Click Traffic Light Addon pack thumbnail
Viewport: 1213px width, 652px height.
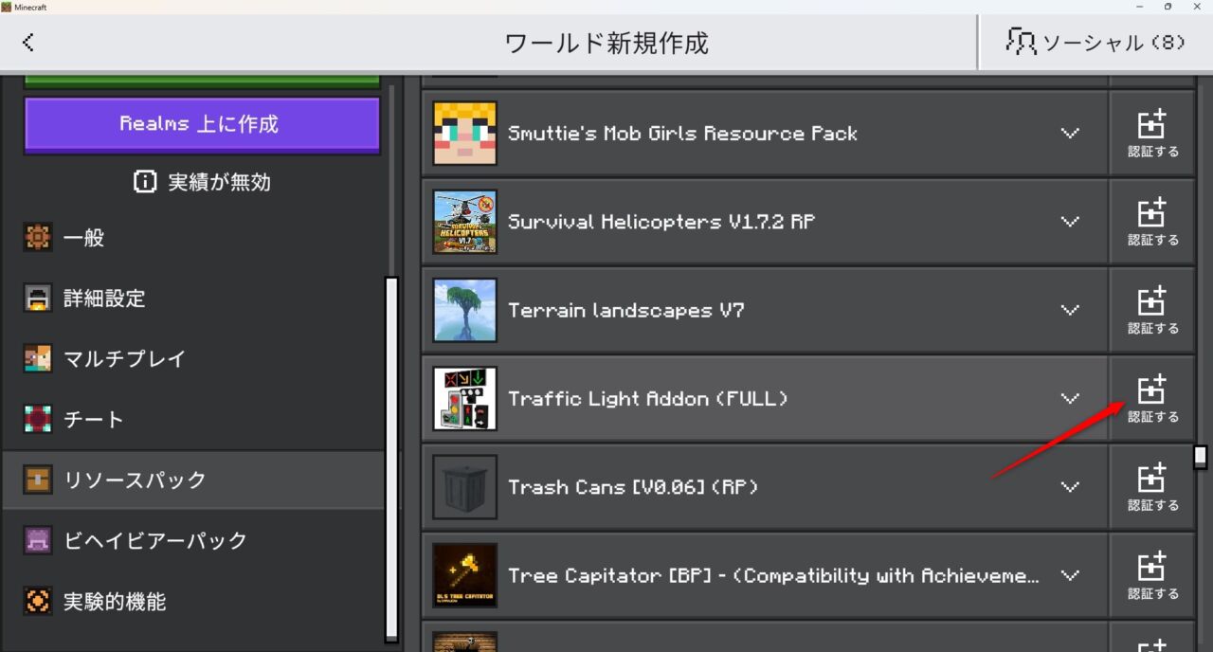pyautogui.click(x=464, y=399)
